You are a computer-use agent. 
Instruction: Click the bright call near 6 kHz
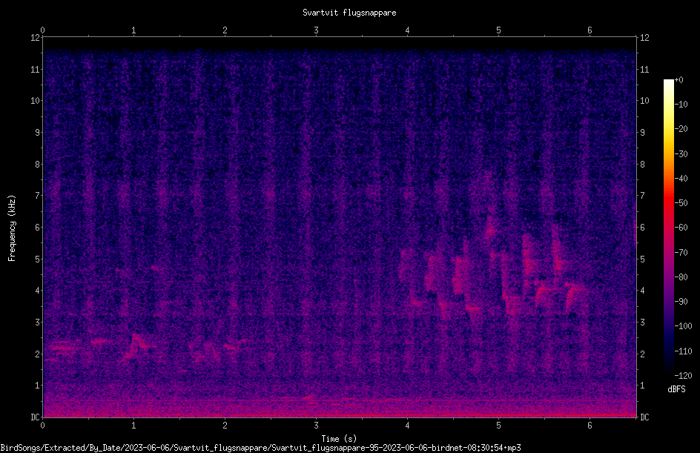tap(490, 231)
